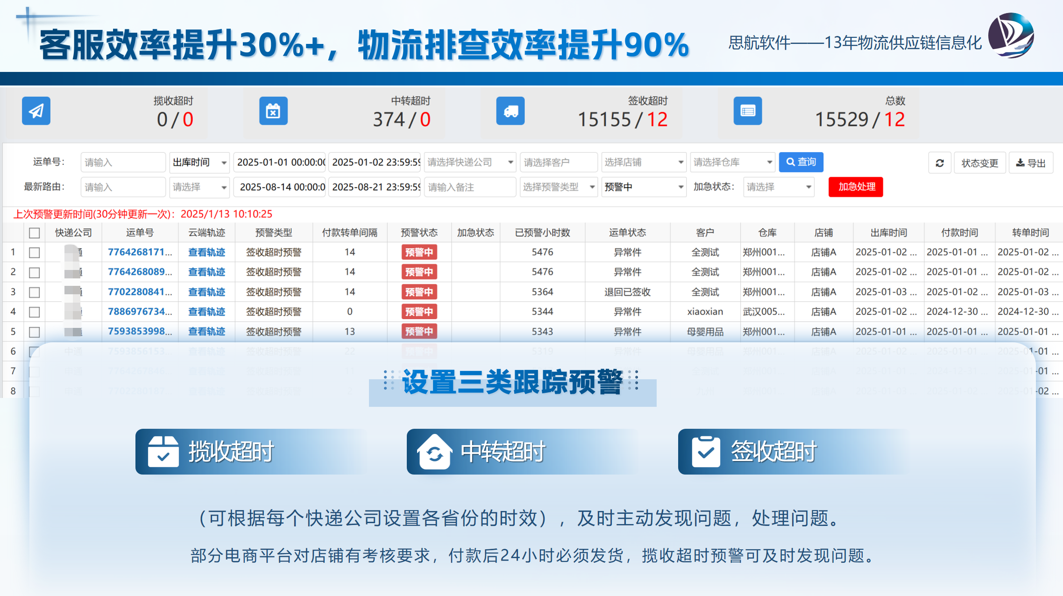Click the truck 签收超时 icon
Image resolution: width=1063 pixels, height=596 pixels.
(510, 111)
